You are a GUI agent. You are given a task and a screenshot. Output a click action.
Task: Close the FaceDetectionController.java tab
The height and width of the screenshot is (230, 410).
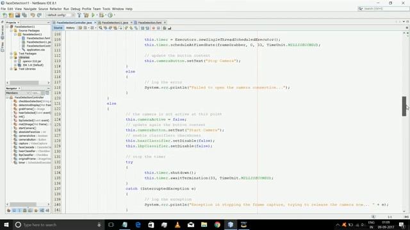coord(95,23)
